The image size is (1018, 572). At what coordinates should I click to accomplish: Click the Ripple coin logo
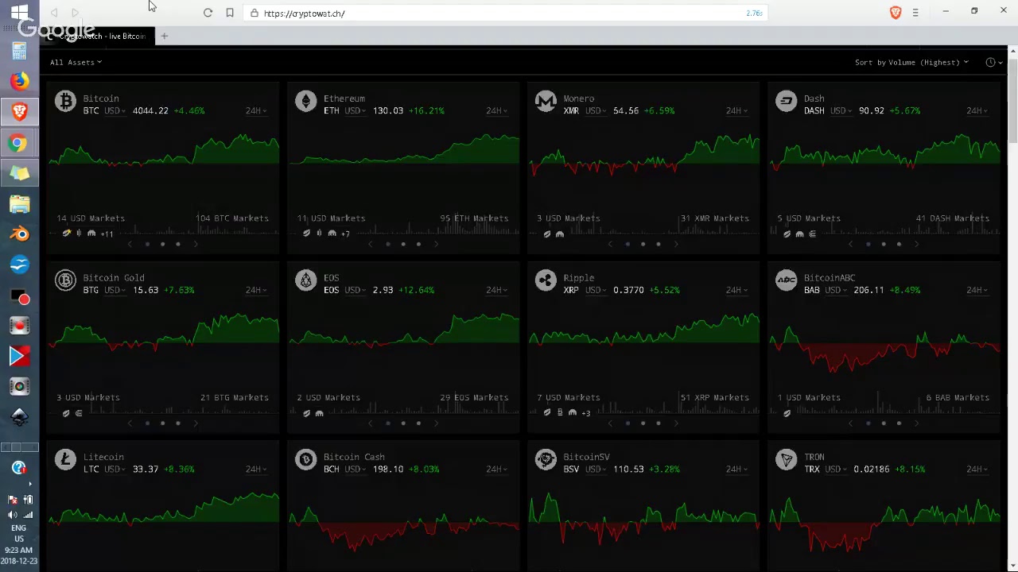546,280
